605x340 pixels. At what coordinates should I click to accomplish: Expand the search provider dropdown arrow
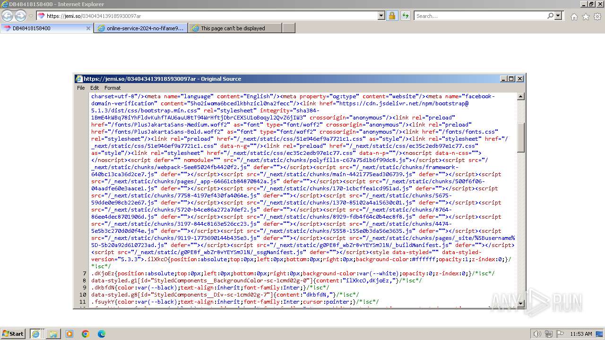pos(558,16)
